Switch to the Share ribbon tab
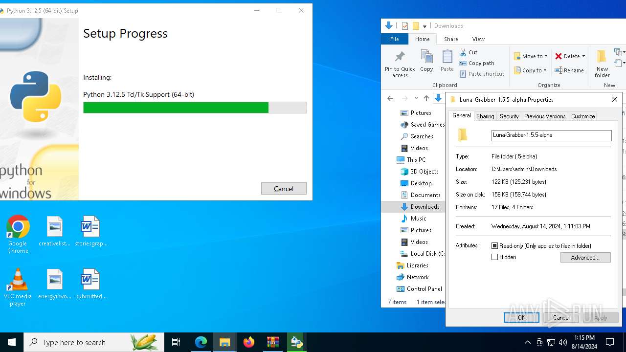The image size is (626, 352). tap(451, 39)
